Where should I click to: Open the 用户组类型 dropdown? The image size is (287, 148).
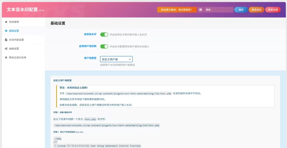tap(116, 59)
